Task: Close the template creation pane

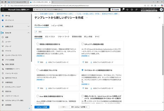Action: coord(159,18)
